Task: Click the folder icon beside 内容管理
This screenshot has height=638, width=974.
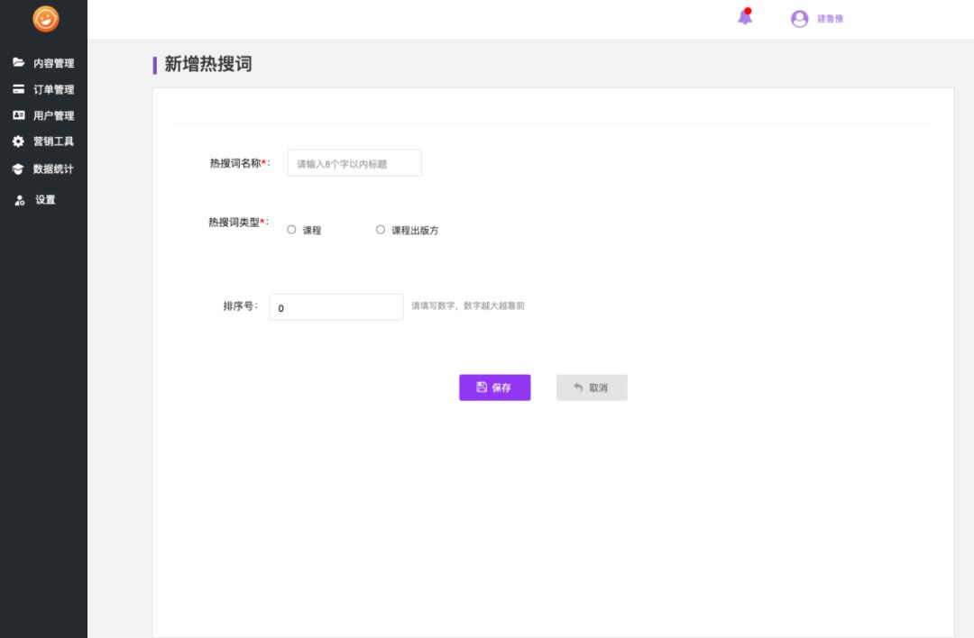Action: point(18,63)
